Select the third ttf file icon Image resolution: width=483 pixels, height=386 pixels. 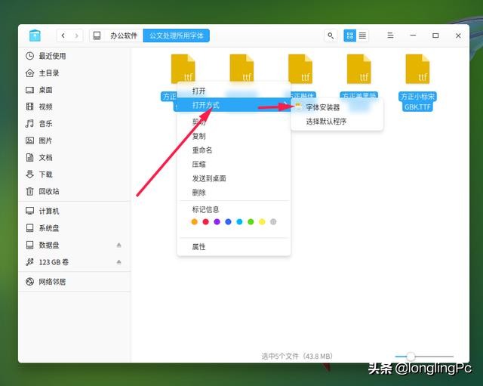(x=300, y=69)
